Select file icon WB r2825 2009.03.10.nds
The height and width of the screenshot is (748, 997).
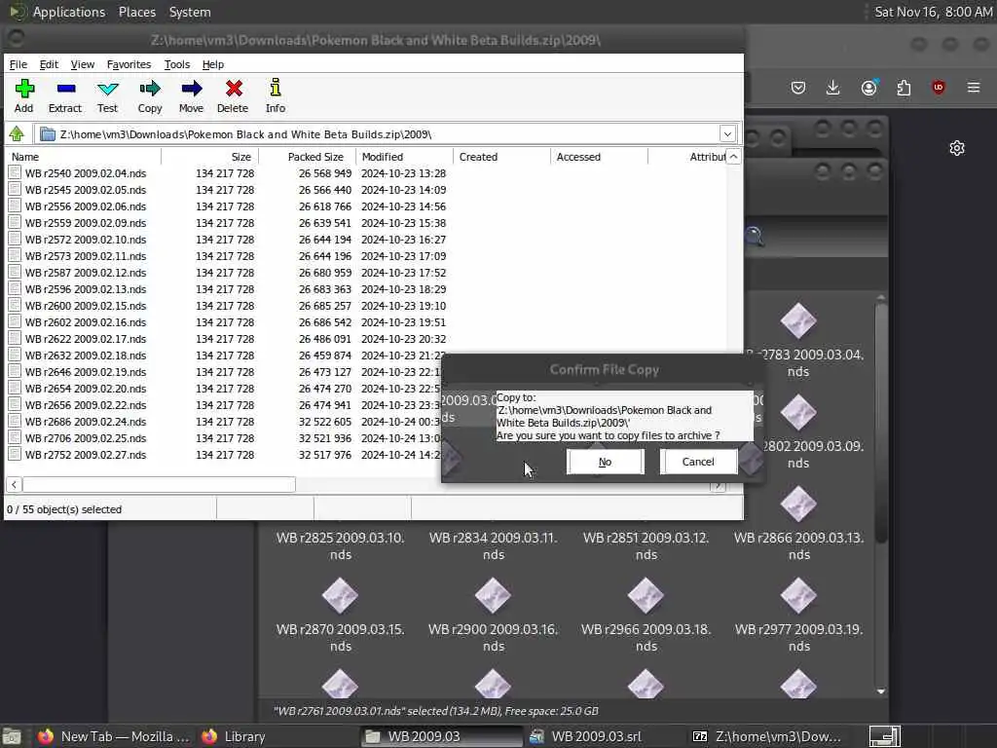click(x=340, y=545)
